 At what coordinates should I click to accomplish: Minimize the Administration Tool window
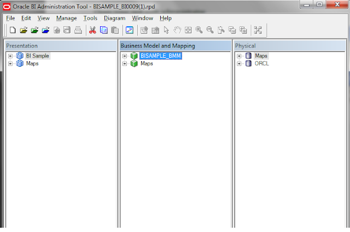pyautogui.click(x=306, y=5)
